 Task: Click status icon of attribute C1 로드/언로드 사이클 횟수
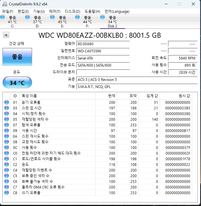(x=7, y=159)
